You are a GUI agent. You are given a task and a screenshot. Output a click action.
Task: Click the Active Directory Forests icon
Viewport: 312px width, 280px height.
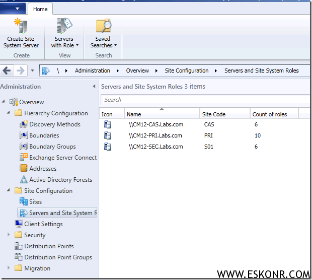(24, 179)
